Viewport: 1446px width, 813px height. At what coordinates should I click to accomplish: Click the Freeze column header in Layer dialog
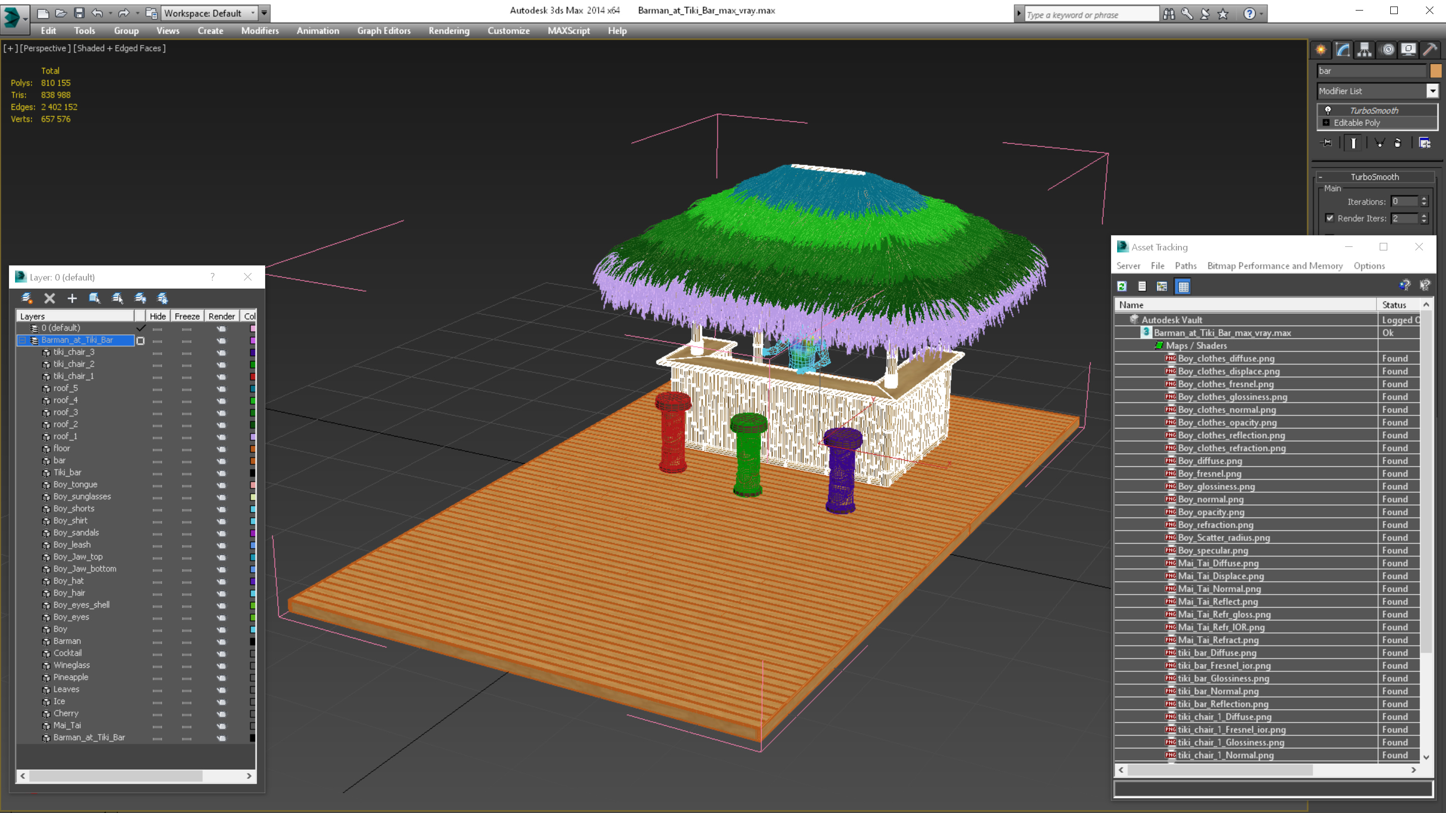[x=187, y=317]
